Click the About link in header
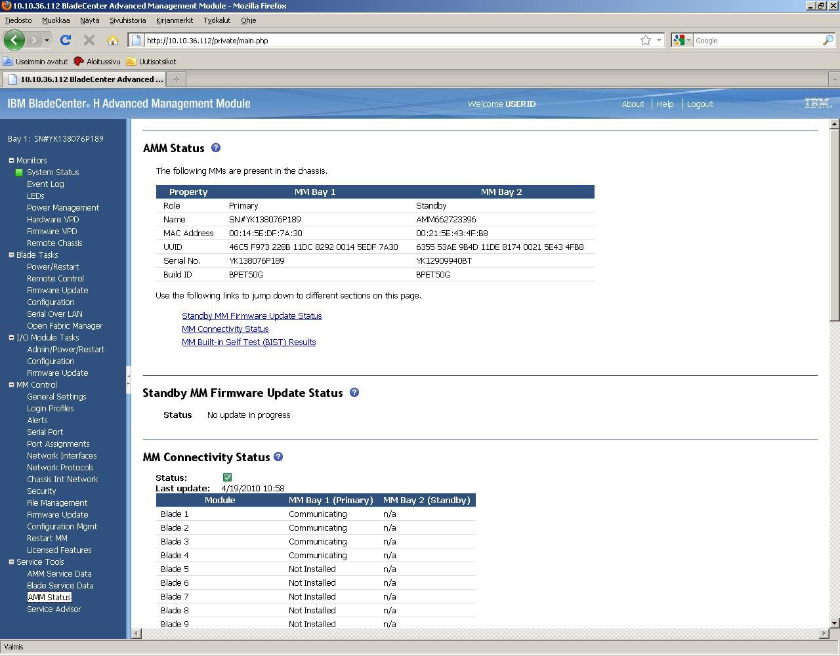Screen dimensions: 840x656 point(633,104)
